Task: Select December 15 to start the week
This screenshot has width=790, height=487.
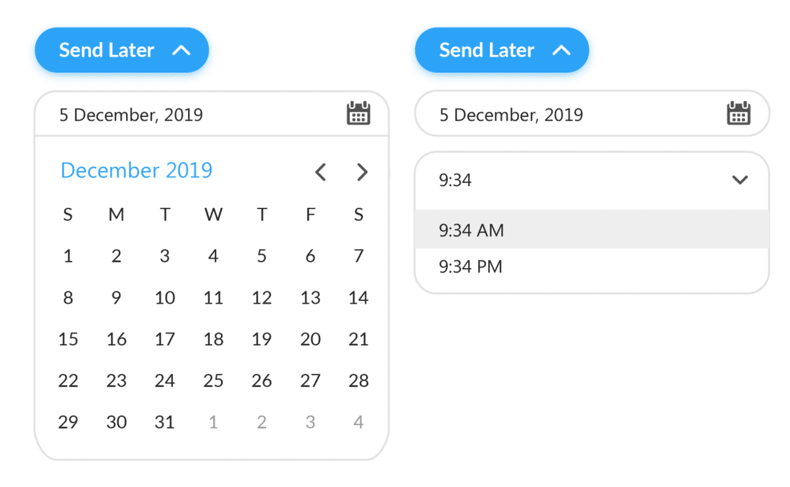Action: pos(69,339)
